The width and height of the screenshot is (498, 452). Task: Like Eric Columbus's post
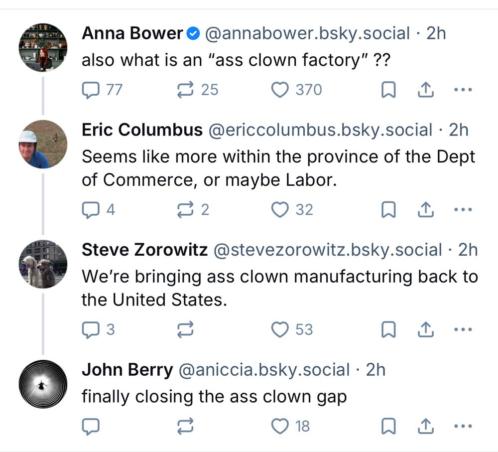pyautogui.click(x=280, y=210)
